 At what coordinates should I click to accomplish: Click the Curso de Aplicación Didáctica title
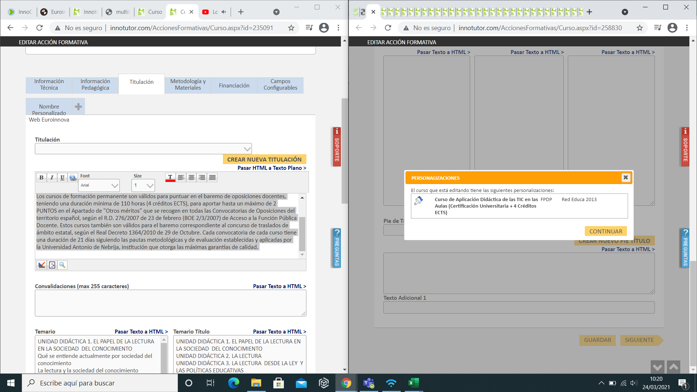click(486, 206)
